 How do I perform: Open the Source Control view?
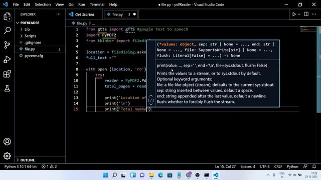tap(7, 45)
